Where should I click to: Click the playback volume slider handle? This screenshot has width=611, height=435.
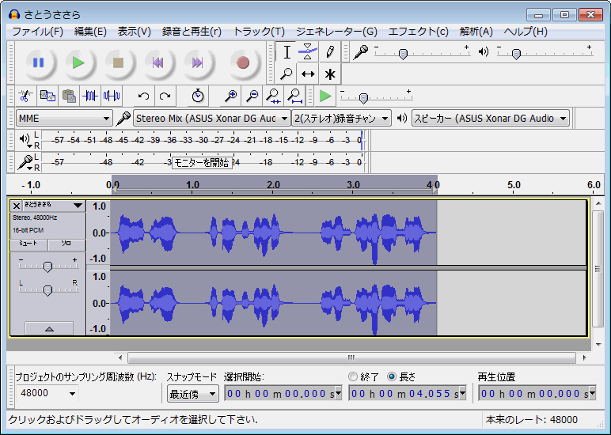point(516,54)
